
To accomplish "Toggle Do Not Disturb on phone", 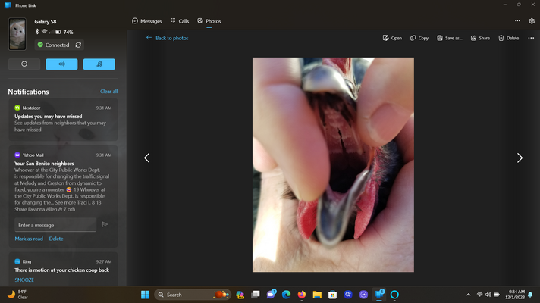I will coord(24,64).
